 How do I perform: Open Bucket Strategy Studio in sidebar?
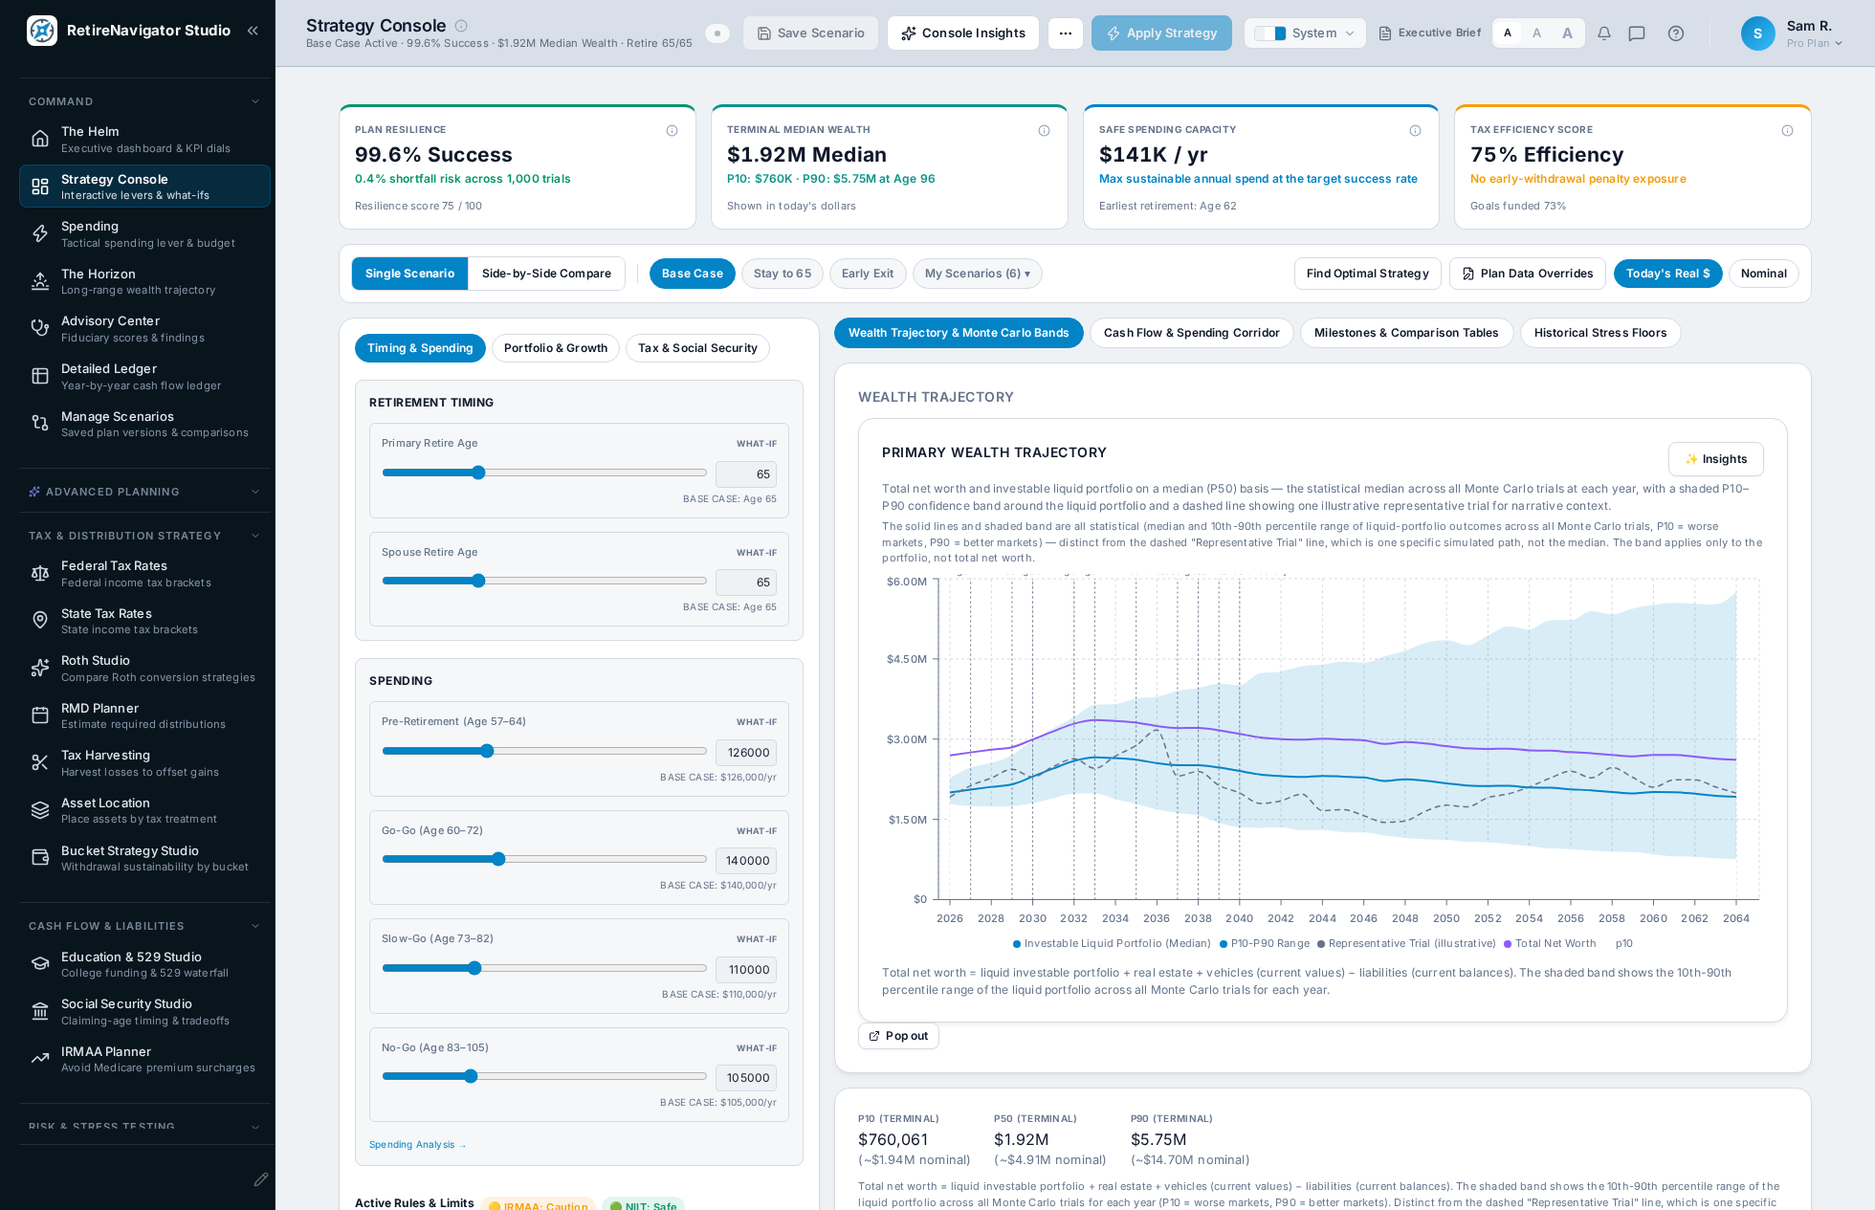(x=144, y=858)
